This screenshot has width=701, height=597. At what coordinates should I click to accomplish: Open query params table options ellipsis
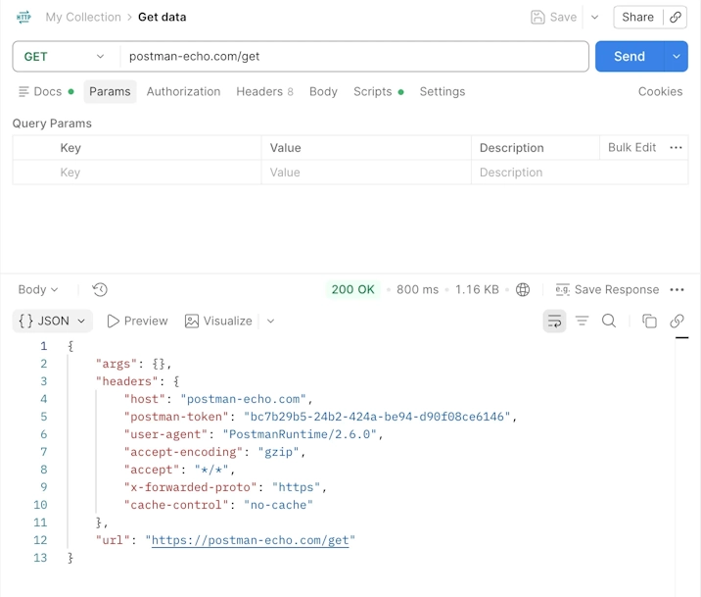[x=676, y=148]
